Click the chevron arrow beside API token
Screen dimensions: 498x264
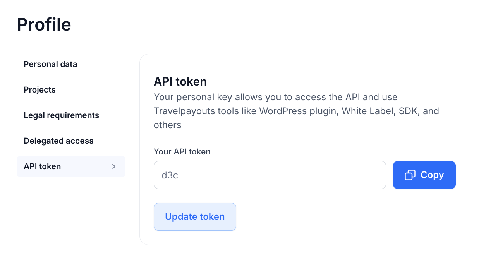[114, 166]
